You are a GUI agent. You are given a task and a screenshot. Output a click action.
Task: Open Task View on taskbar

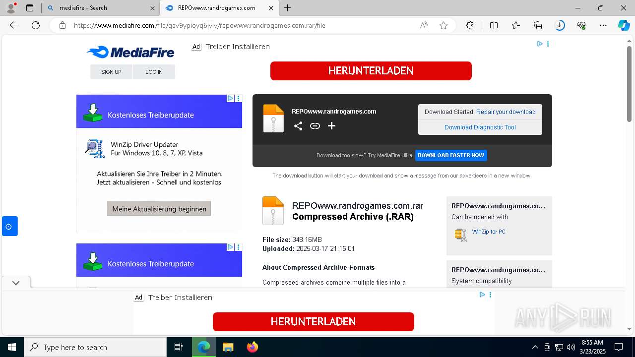pos(179,347)
